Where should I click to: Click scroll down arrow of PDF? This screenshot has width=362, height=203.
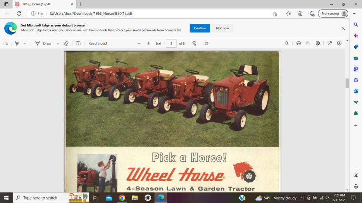pos(347,190)
